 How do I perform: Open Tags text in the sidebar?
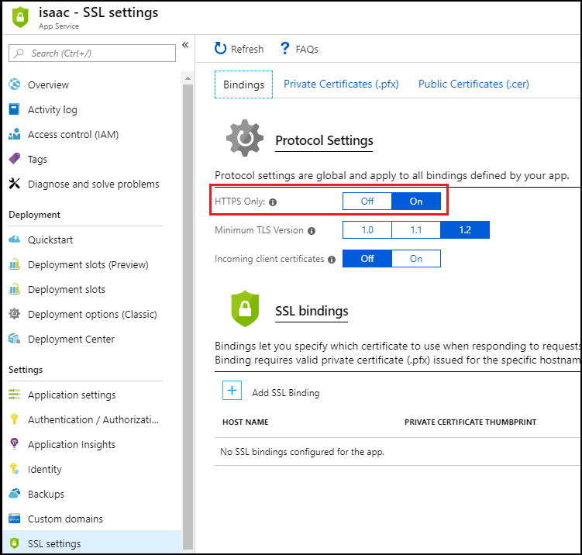37,159
